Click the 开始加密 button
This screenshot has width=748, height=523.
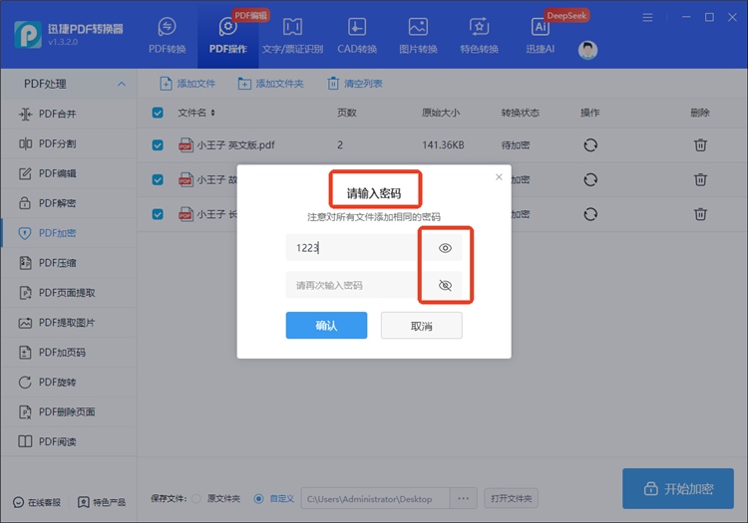tap(678, 489)
